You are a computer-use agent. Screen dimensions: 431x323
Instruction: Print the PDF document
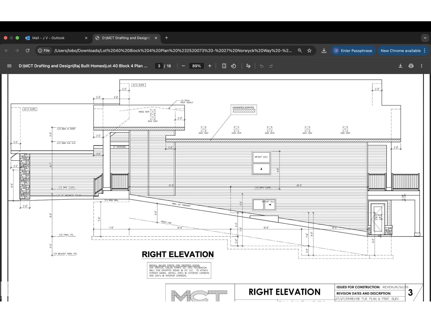411,66
